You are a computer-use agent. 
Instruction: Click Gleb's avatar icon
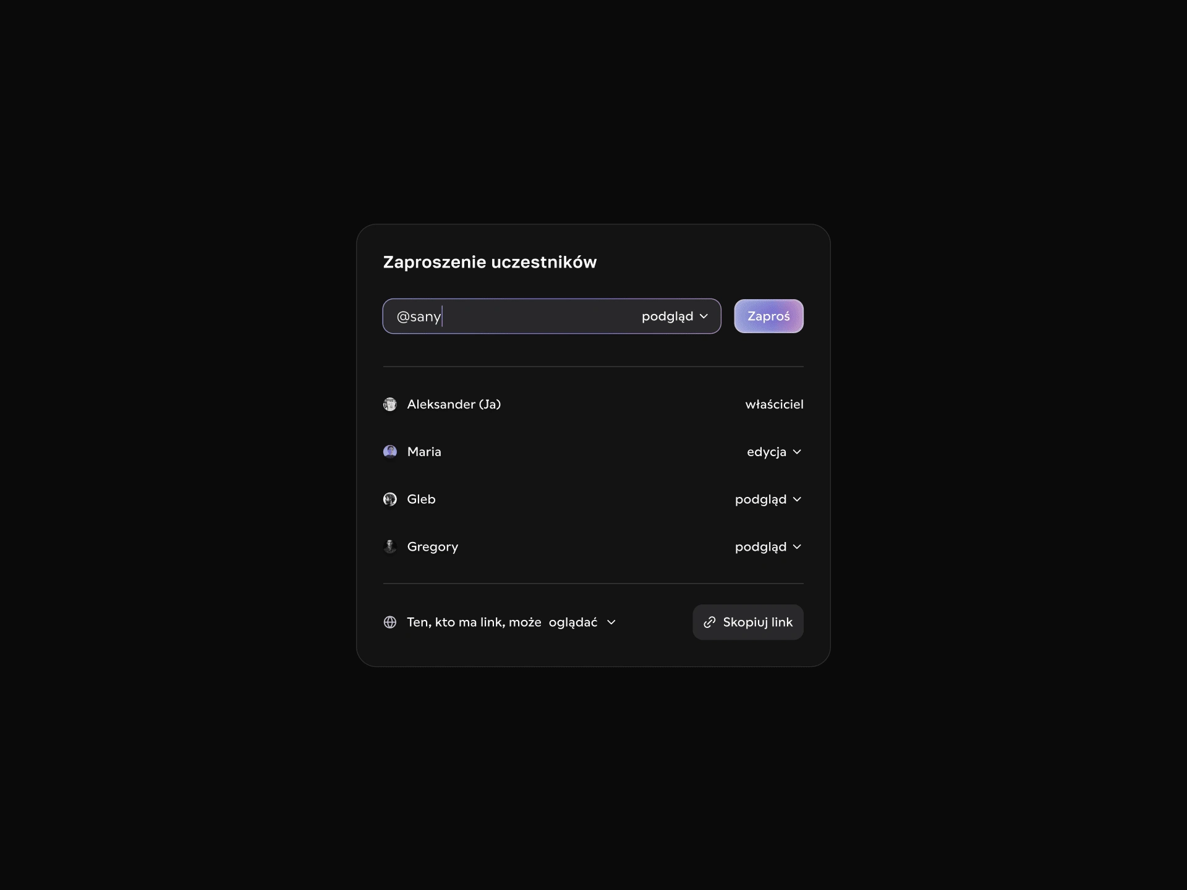click(390, 499)
